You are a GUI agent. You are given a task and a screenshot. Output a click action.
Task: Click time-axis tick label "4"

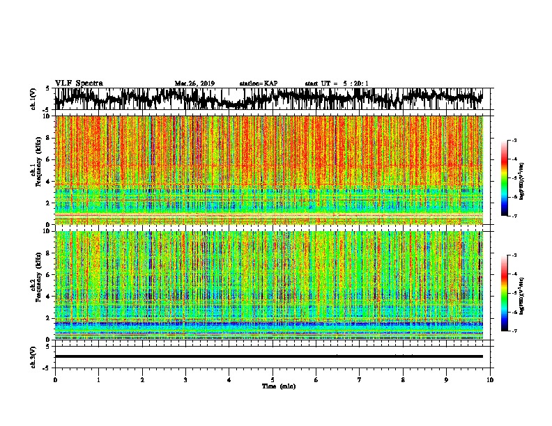(229, 380)
